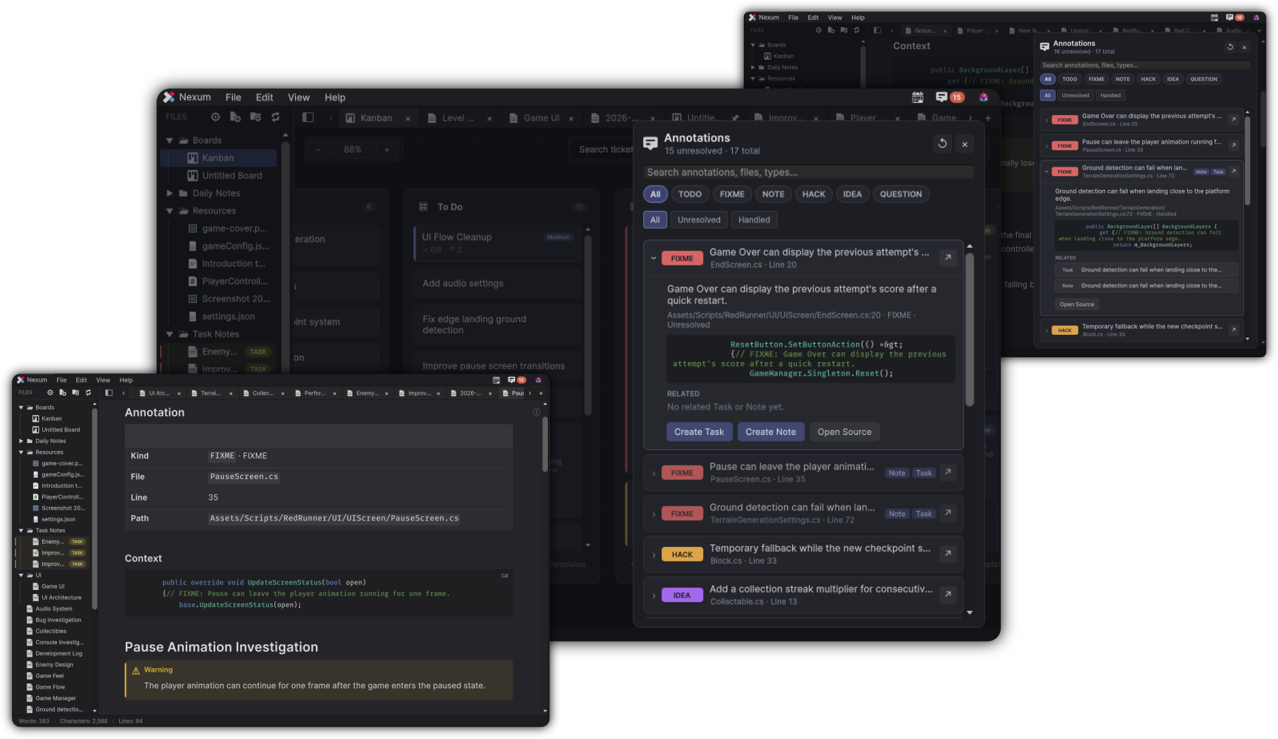Expand Daily Notes folder in middle window
Image resolution: width=1278 pixels, height=739 pixels.
click(x=169, y=193)
